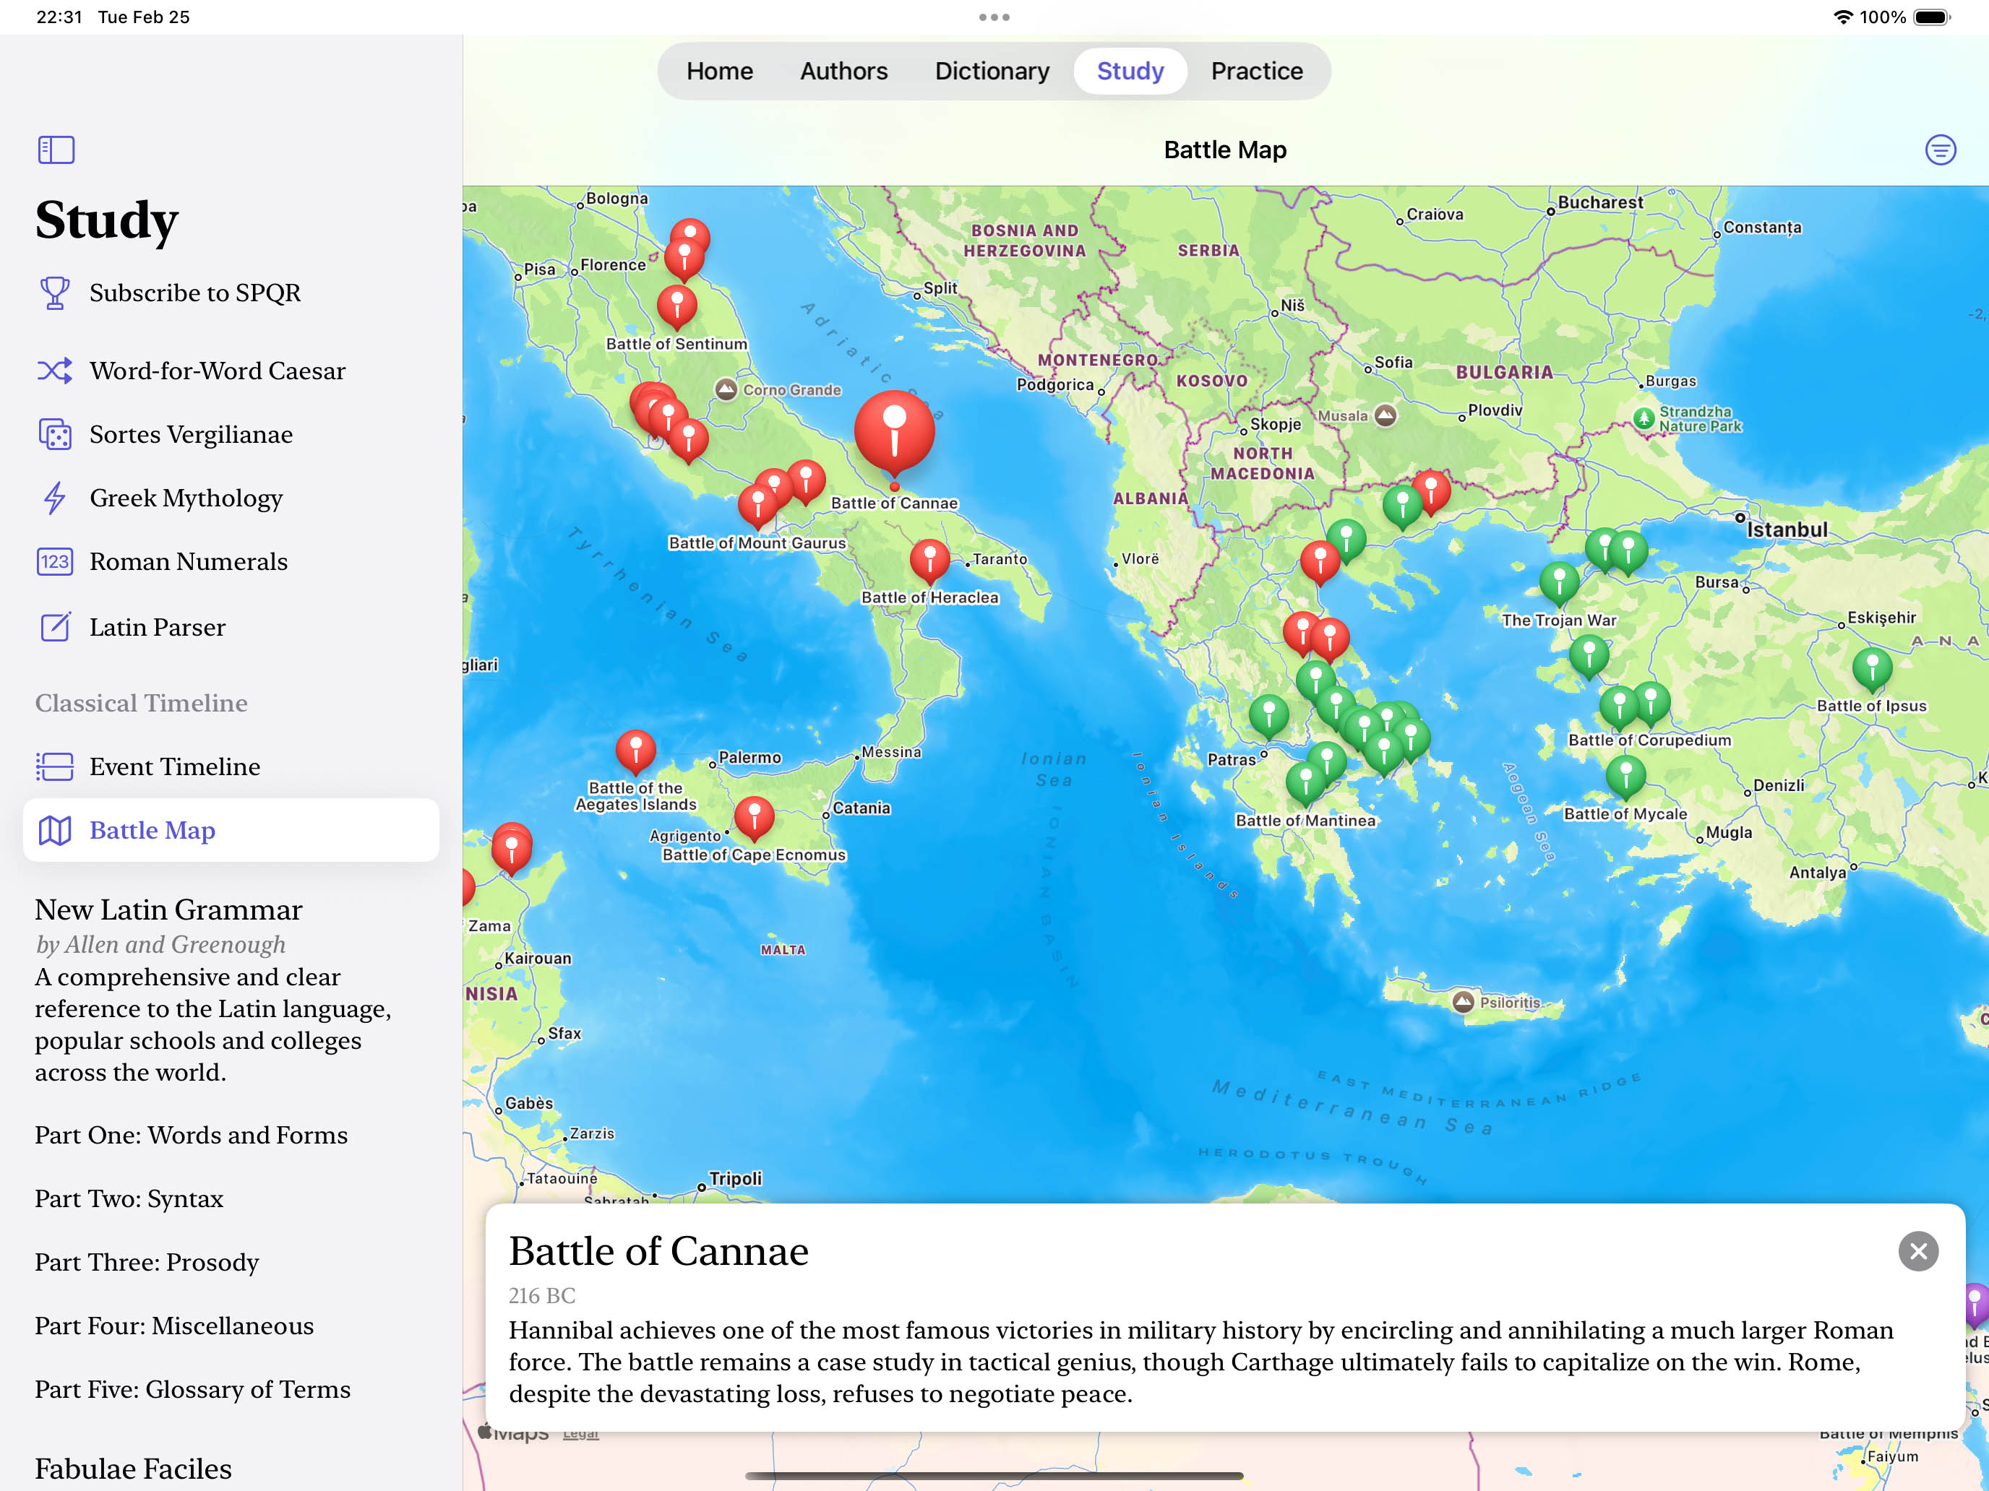Click the Fabulae Faciles heading
The width and height of the screenshot is (1989, 1491).
[133, 1469]
